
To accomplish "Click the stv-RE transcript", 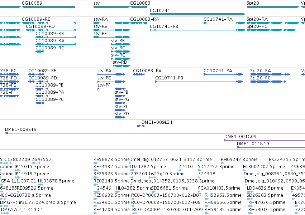I will pyautogui.click(x=112, y=30).
